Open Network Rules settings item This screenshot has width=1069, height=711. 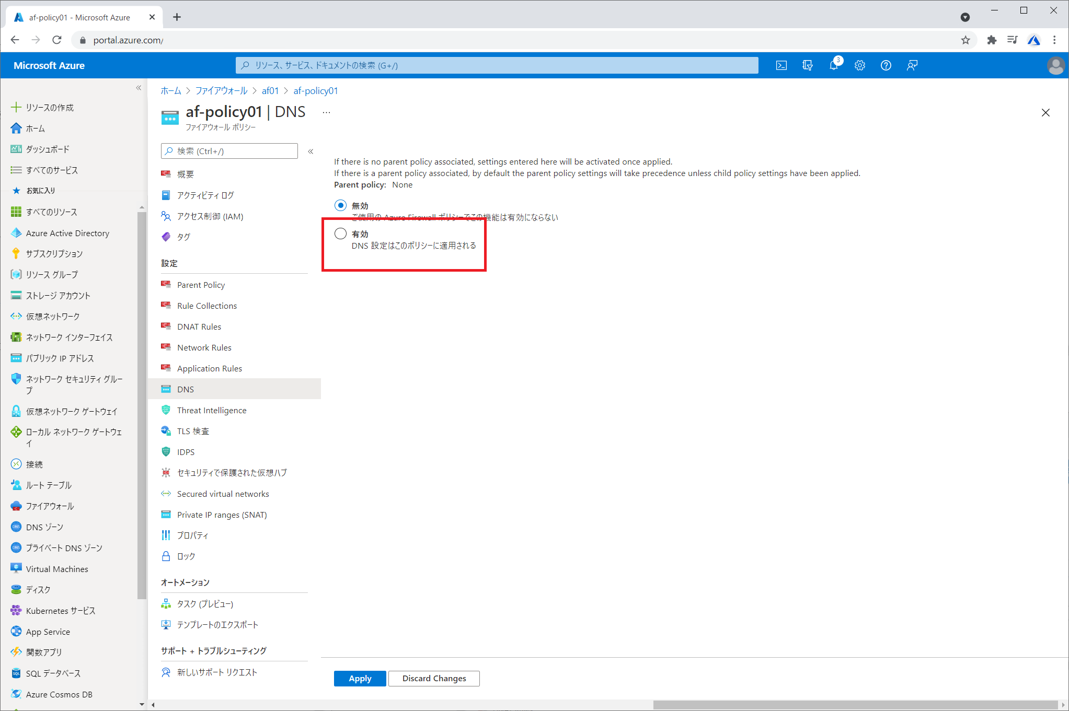click(x=204, y=347)
